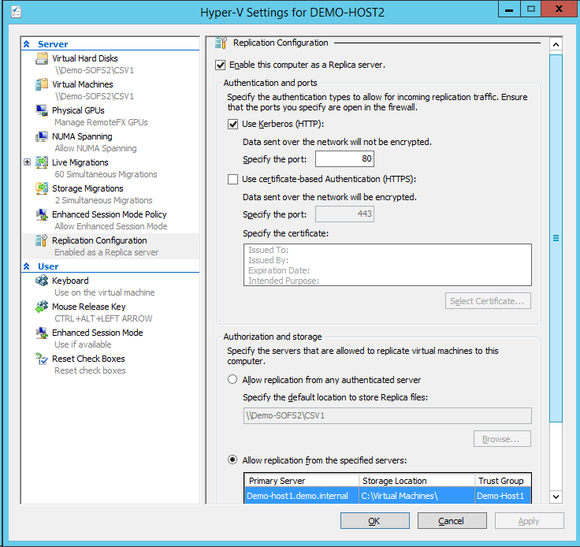This screenshot has height=547, width=580.
Task: Select the Demo-host1.demo.internal row
Action: point(388,496)
